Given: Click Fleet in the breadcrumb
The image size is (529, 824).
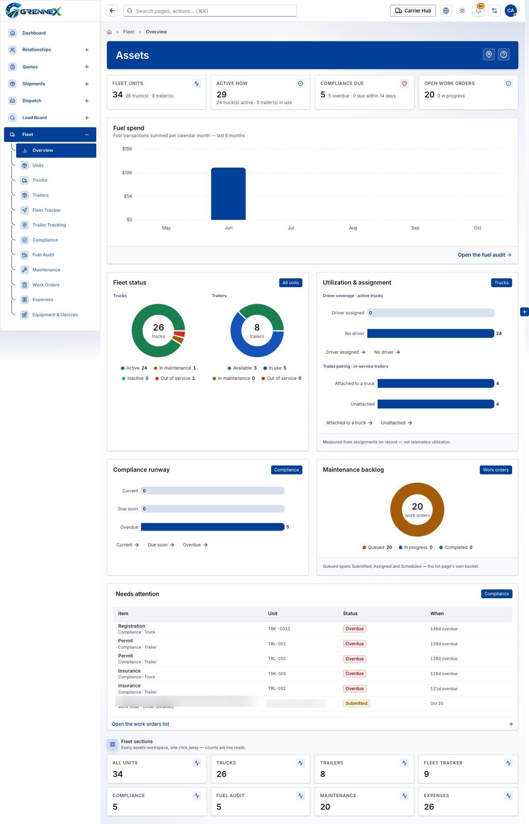Looking at the screenshot, I should coord(129,32).
